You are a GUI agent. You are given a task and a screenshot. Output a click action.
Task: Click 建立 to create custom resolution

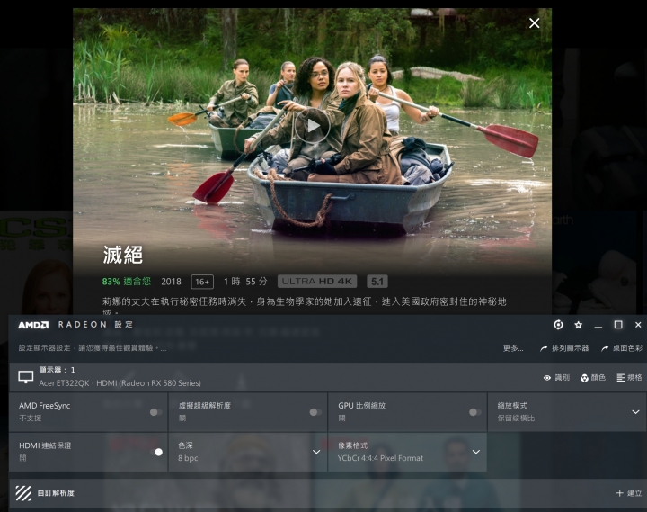629,493
